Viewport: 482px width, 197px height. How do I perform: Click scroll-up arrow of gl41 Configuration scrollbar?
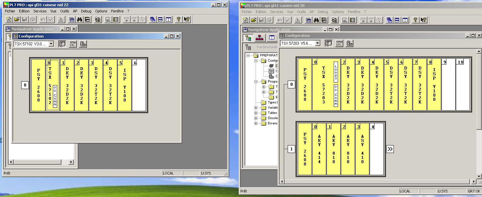479,52
